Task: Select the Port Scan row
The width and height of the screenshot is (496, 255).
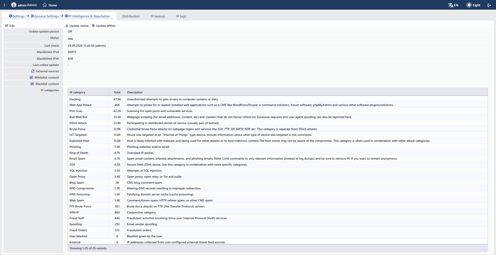Action: pos(278,111)
